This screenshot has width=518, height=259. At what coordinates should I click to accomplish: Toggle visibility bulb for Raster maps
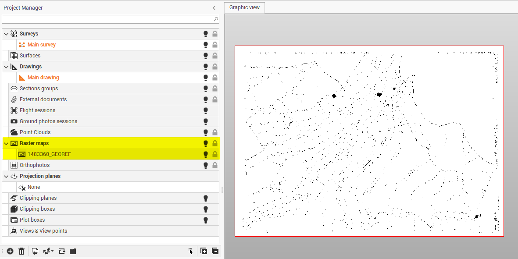(205, 143)
